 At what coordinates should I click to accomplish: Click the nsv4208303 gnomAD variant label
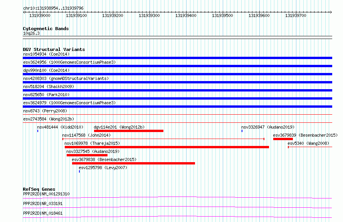tap(66, 78)
